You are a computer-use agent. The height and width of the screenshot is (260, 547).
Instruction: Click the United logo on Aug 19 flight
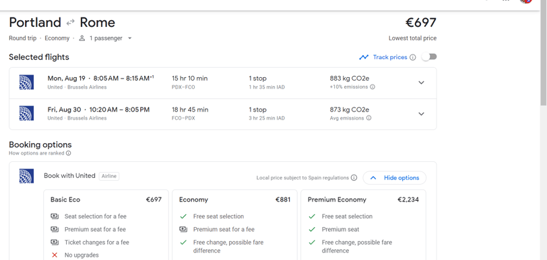26,83
